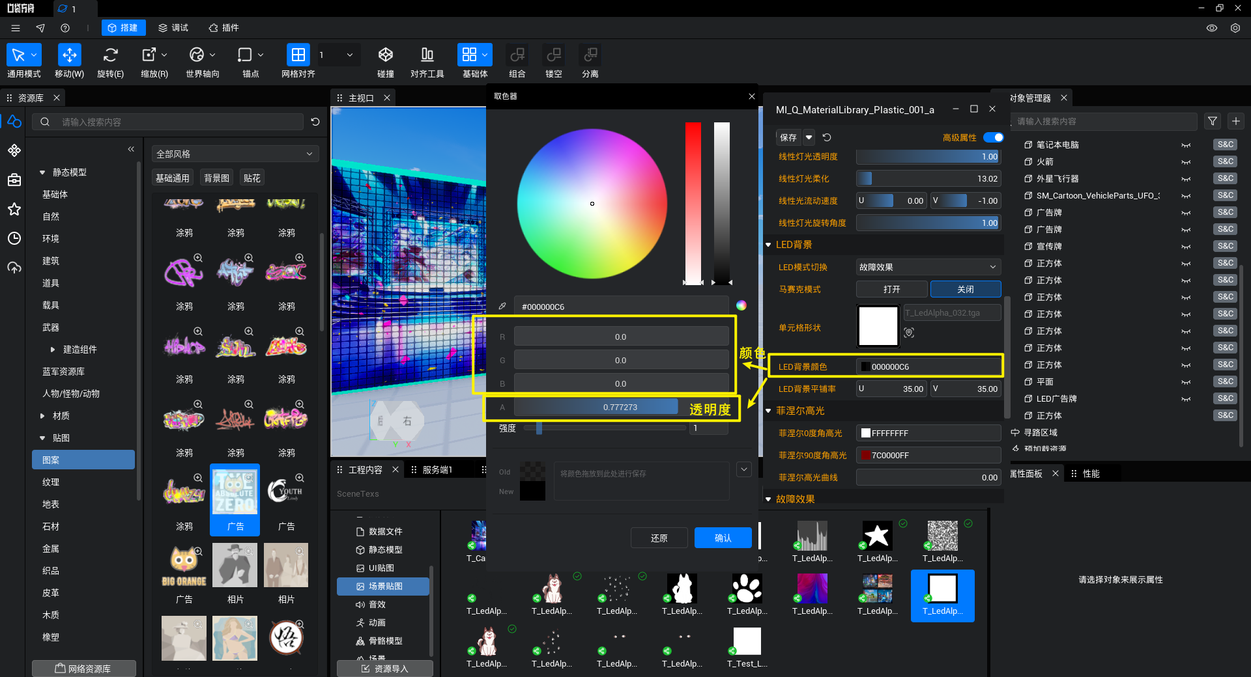Open the 对齐工具 align tool
Image resolution: width=1251 pixels, height=677 pixels.
pos(427,55)
